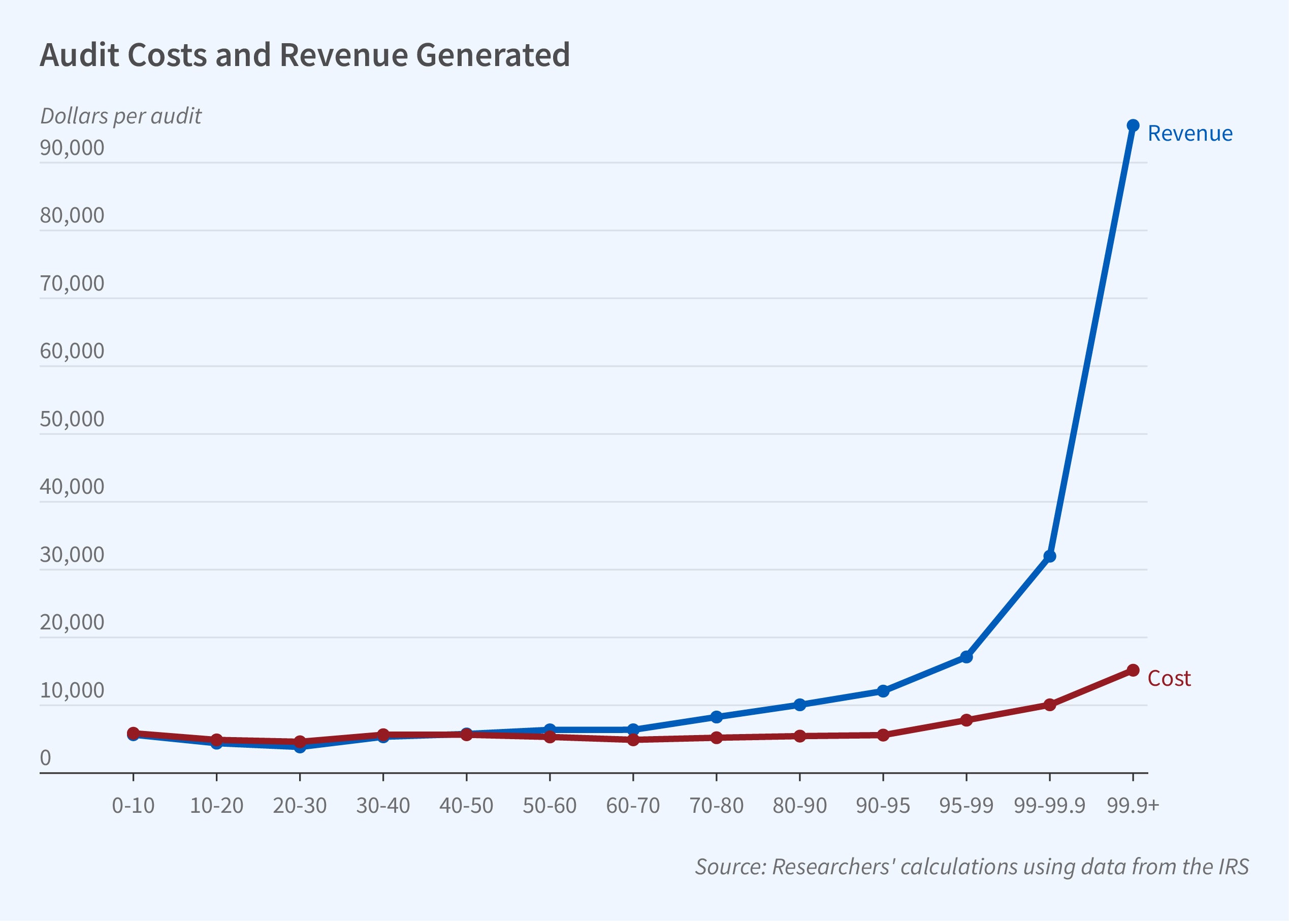This screenshot has height=921, width=1289.
Task: Click the Revenue point at 99-99.9
Action: pyautogui.click(x=1049, y=556)
